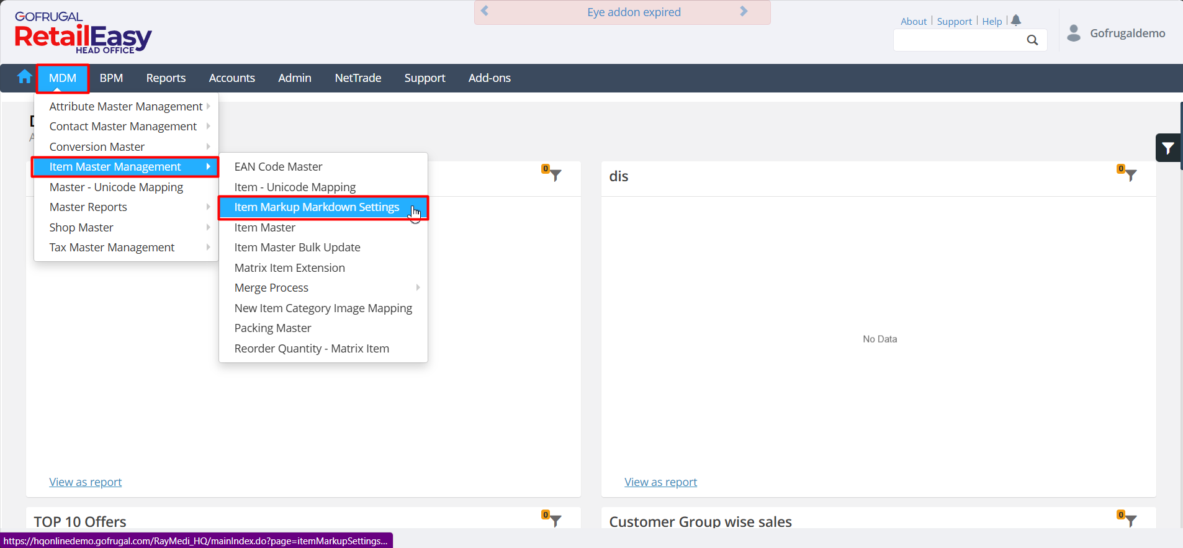Open the black filter panel icon

[1168, 148]
